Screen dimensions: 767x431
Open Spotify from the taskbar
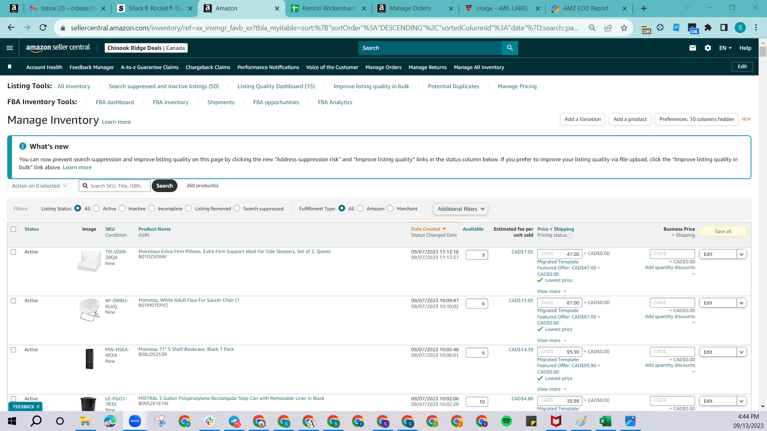click(x=507, y=421)
